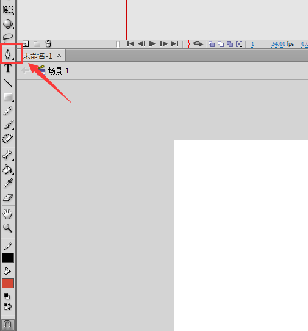This screenshot has width=308, height=331.
Task: Go to first frame
Action: tap(131, 44)
